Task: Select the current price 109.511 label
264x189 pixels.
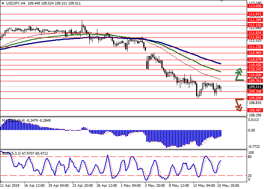Action: pos(255,87)
